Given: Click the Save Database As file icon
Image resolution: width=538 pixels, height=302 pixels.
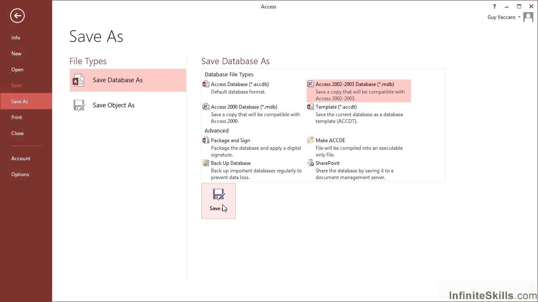Looking at the screenshot, I should [78, 80].
